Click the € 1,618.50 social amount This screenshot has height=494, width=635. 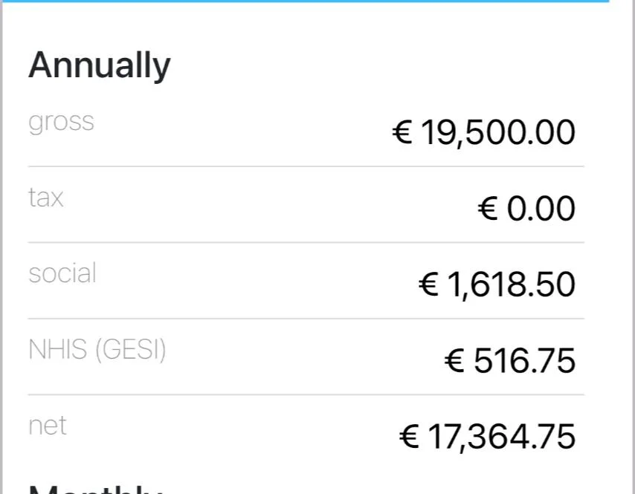click(497, 285)
